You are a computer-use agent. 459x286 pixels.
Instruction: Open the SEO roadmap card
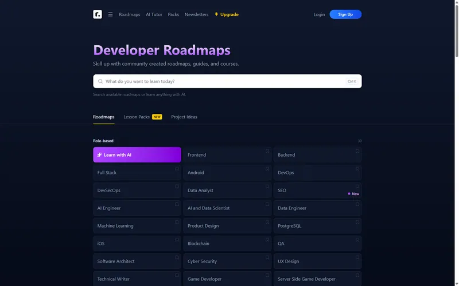317,190
